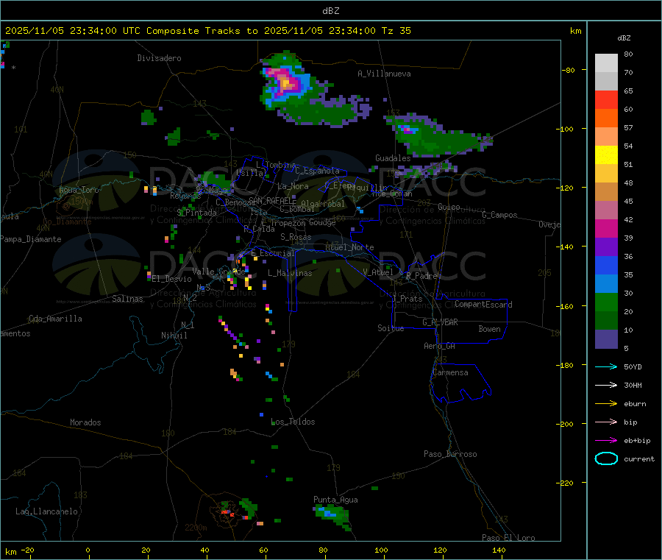
Task: Click the E_Escorial map label
Action: tap(273, 253)
